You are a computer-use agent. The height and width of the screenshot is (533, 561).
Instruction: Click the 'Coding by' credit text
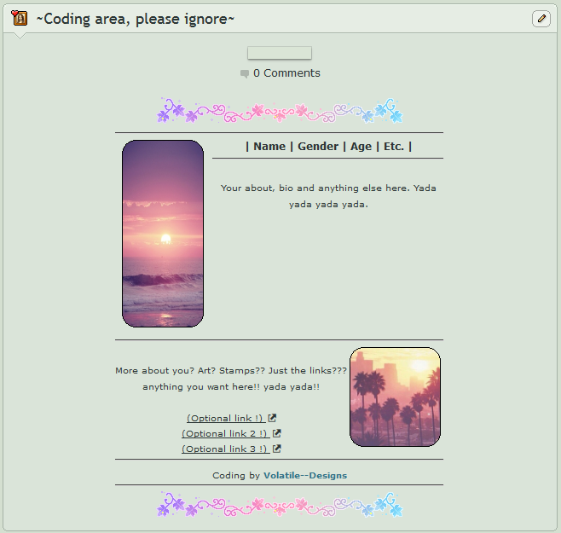pyautogui.click(x=236, y=475)
